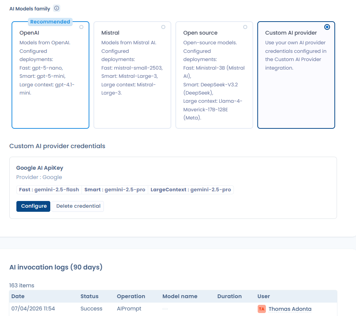Image resolution: width=356 pixels, height=316 pixels.
Task: Click the Model name column header
Action: [x=180, y=296]
